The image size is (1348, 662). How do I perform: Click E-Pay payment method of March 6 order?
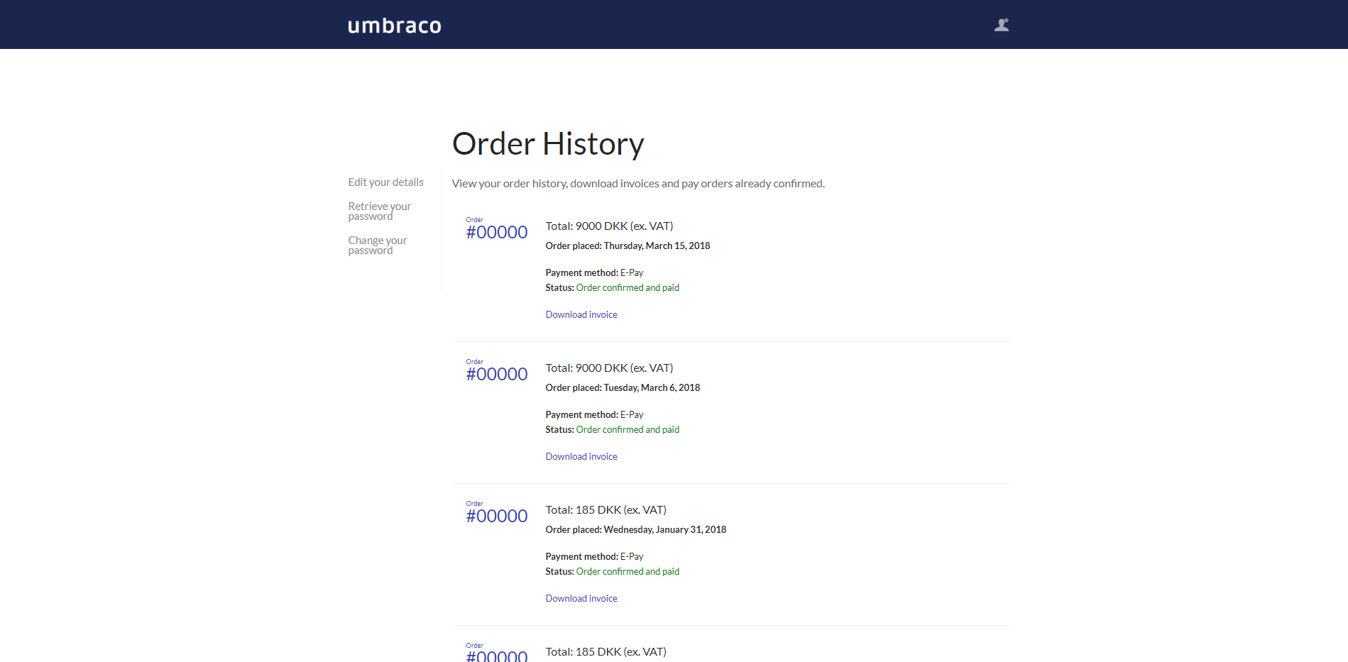click(x=631, y=414)
